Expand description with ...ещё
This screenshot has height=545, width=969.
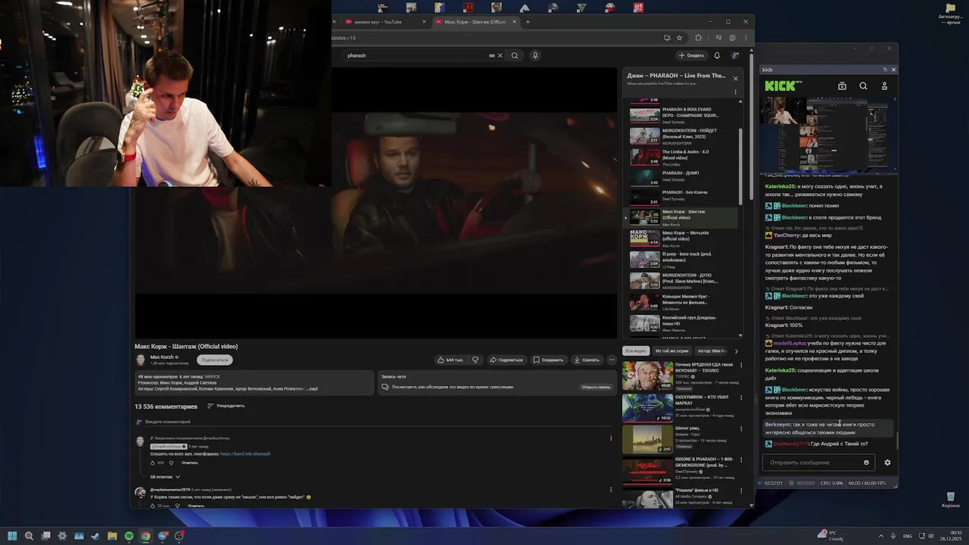pos(312,388)
